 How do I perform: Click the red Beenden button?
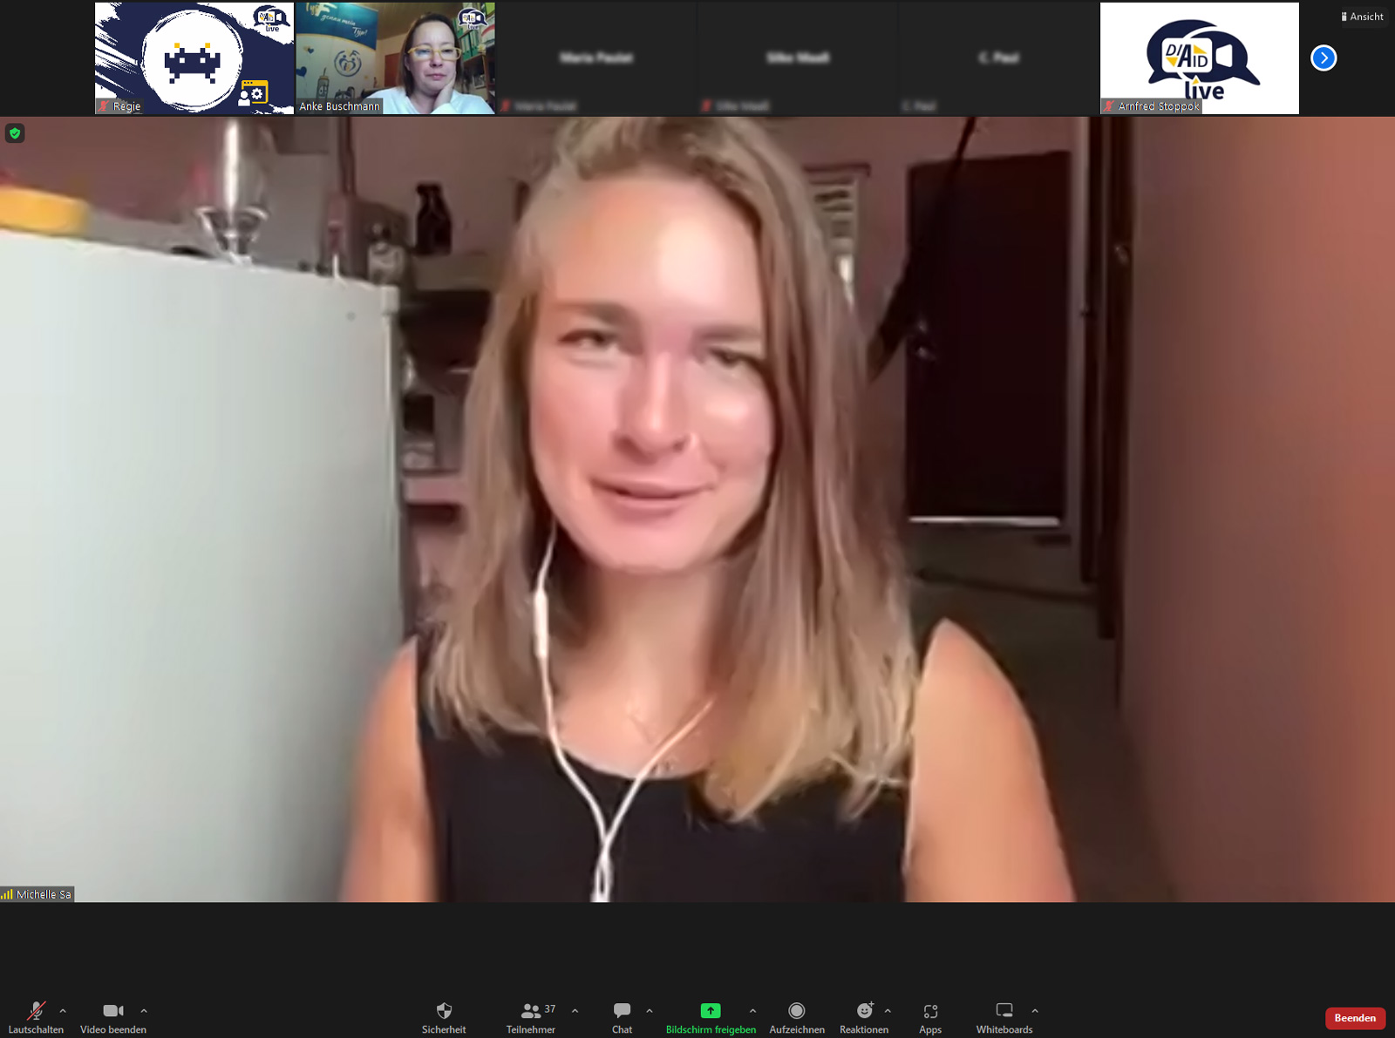pos(1355,1018)
